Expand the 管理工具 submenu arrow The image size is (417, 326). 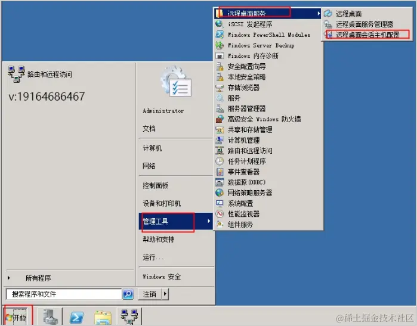click(x=209, y=221)
